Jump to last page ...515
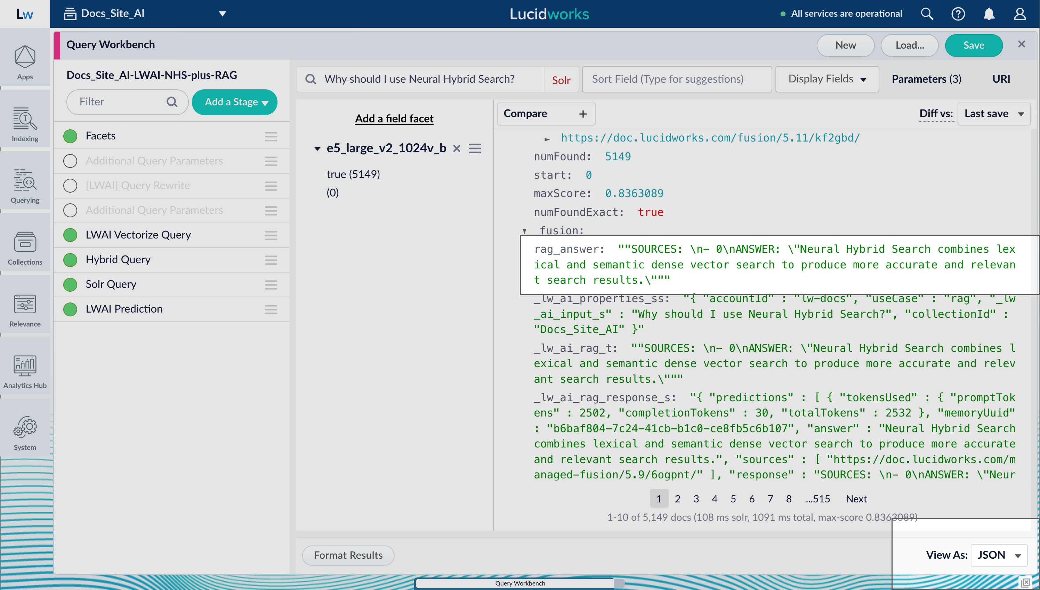 (817, 499)
